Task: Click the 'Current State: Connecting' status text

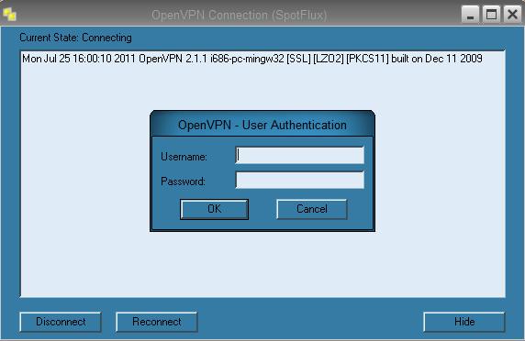Action: 75,38
